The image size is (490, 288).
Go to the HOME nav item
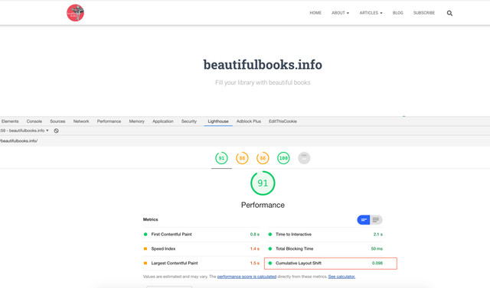315,13
